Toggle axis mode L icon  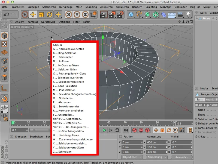[4, 88]
